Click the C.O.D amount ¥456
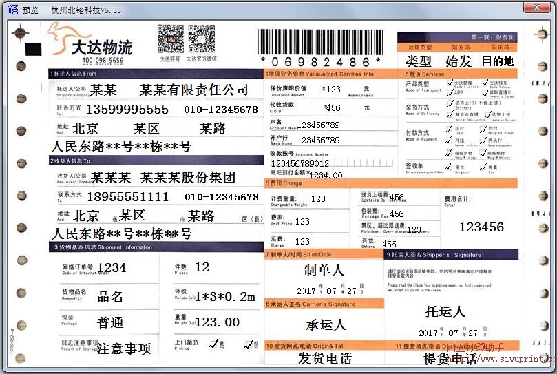 332,107
